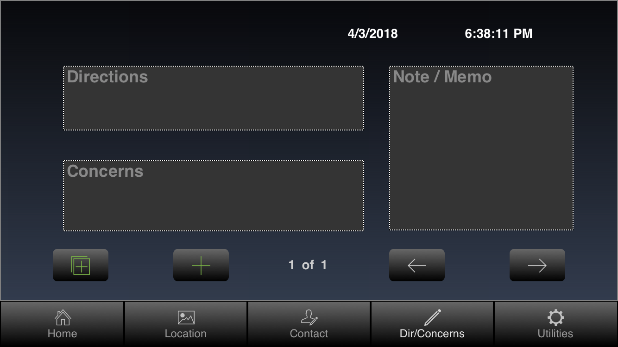Select the Dir/Concerns tab label

tap(432, 334)
